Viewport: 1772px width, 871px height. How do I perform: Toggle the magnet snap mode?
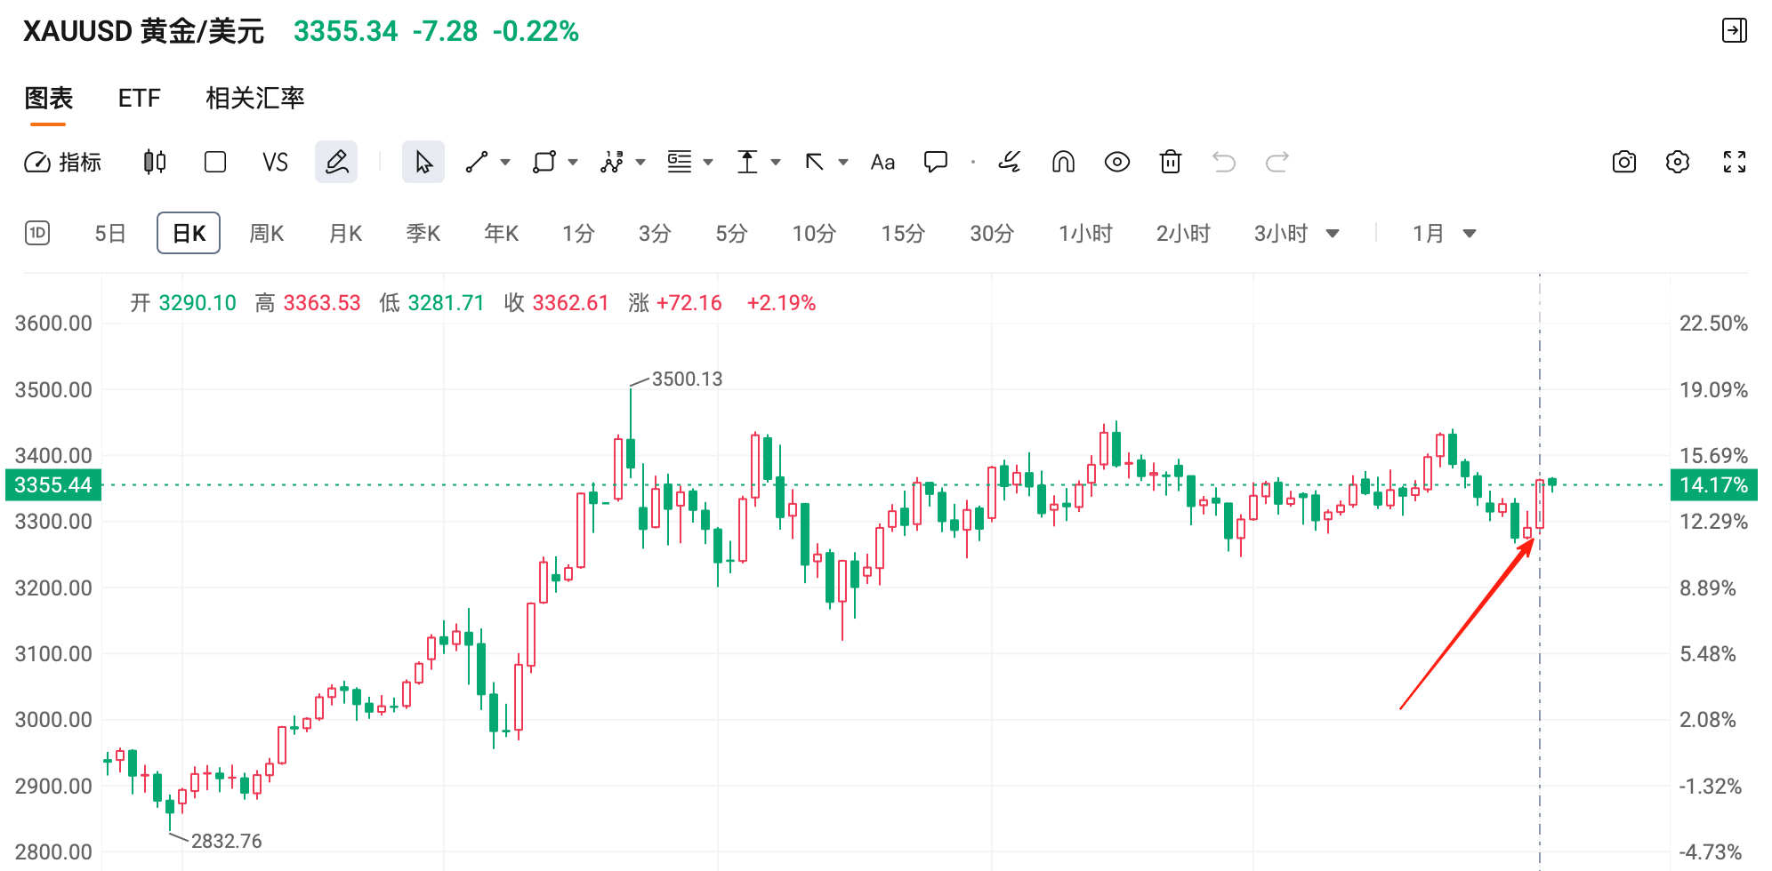1063,162
